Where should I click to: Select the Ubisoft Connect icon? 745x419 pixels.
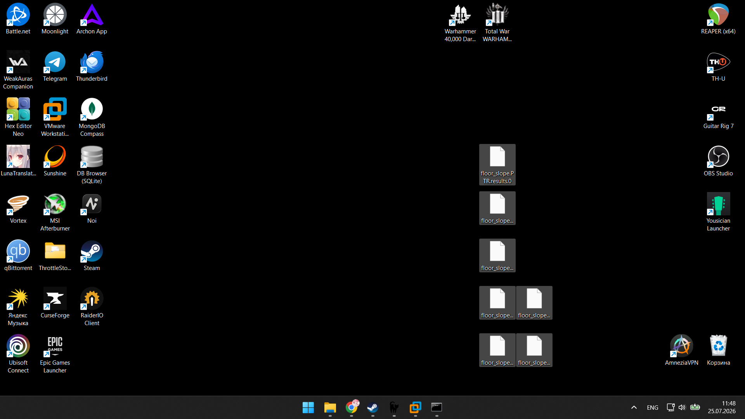click(18, 354)
